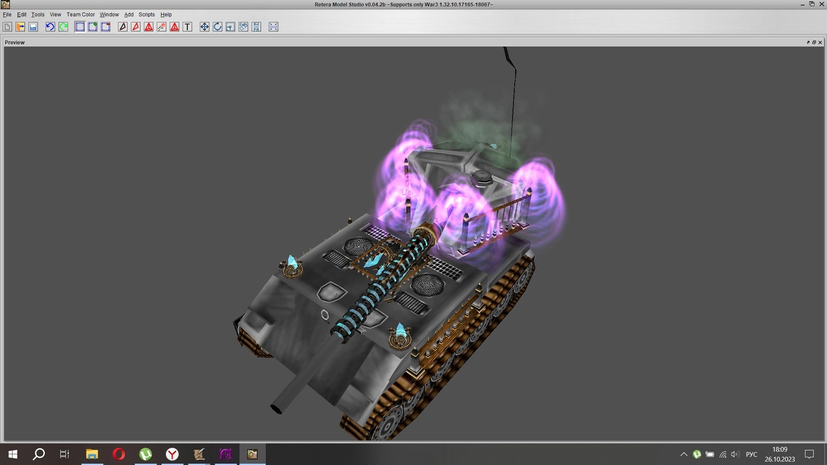Click the T (TVertex) editor button

(187, 27)
